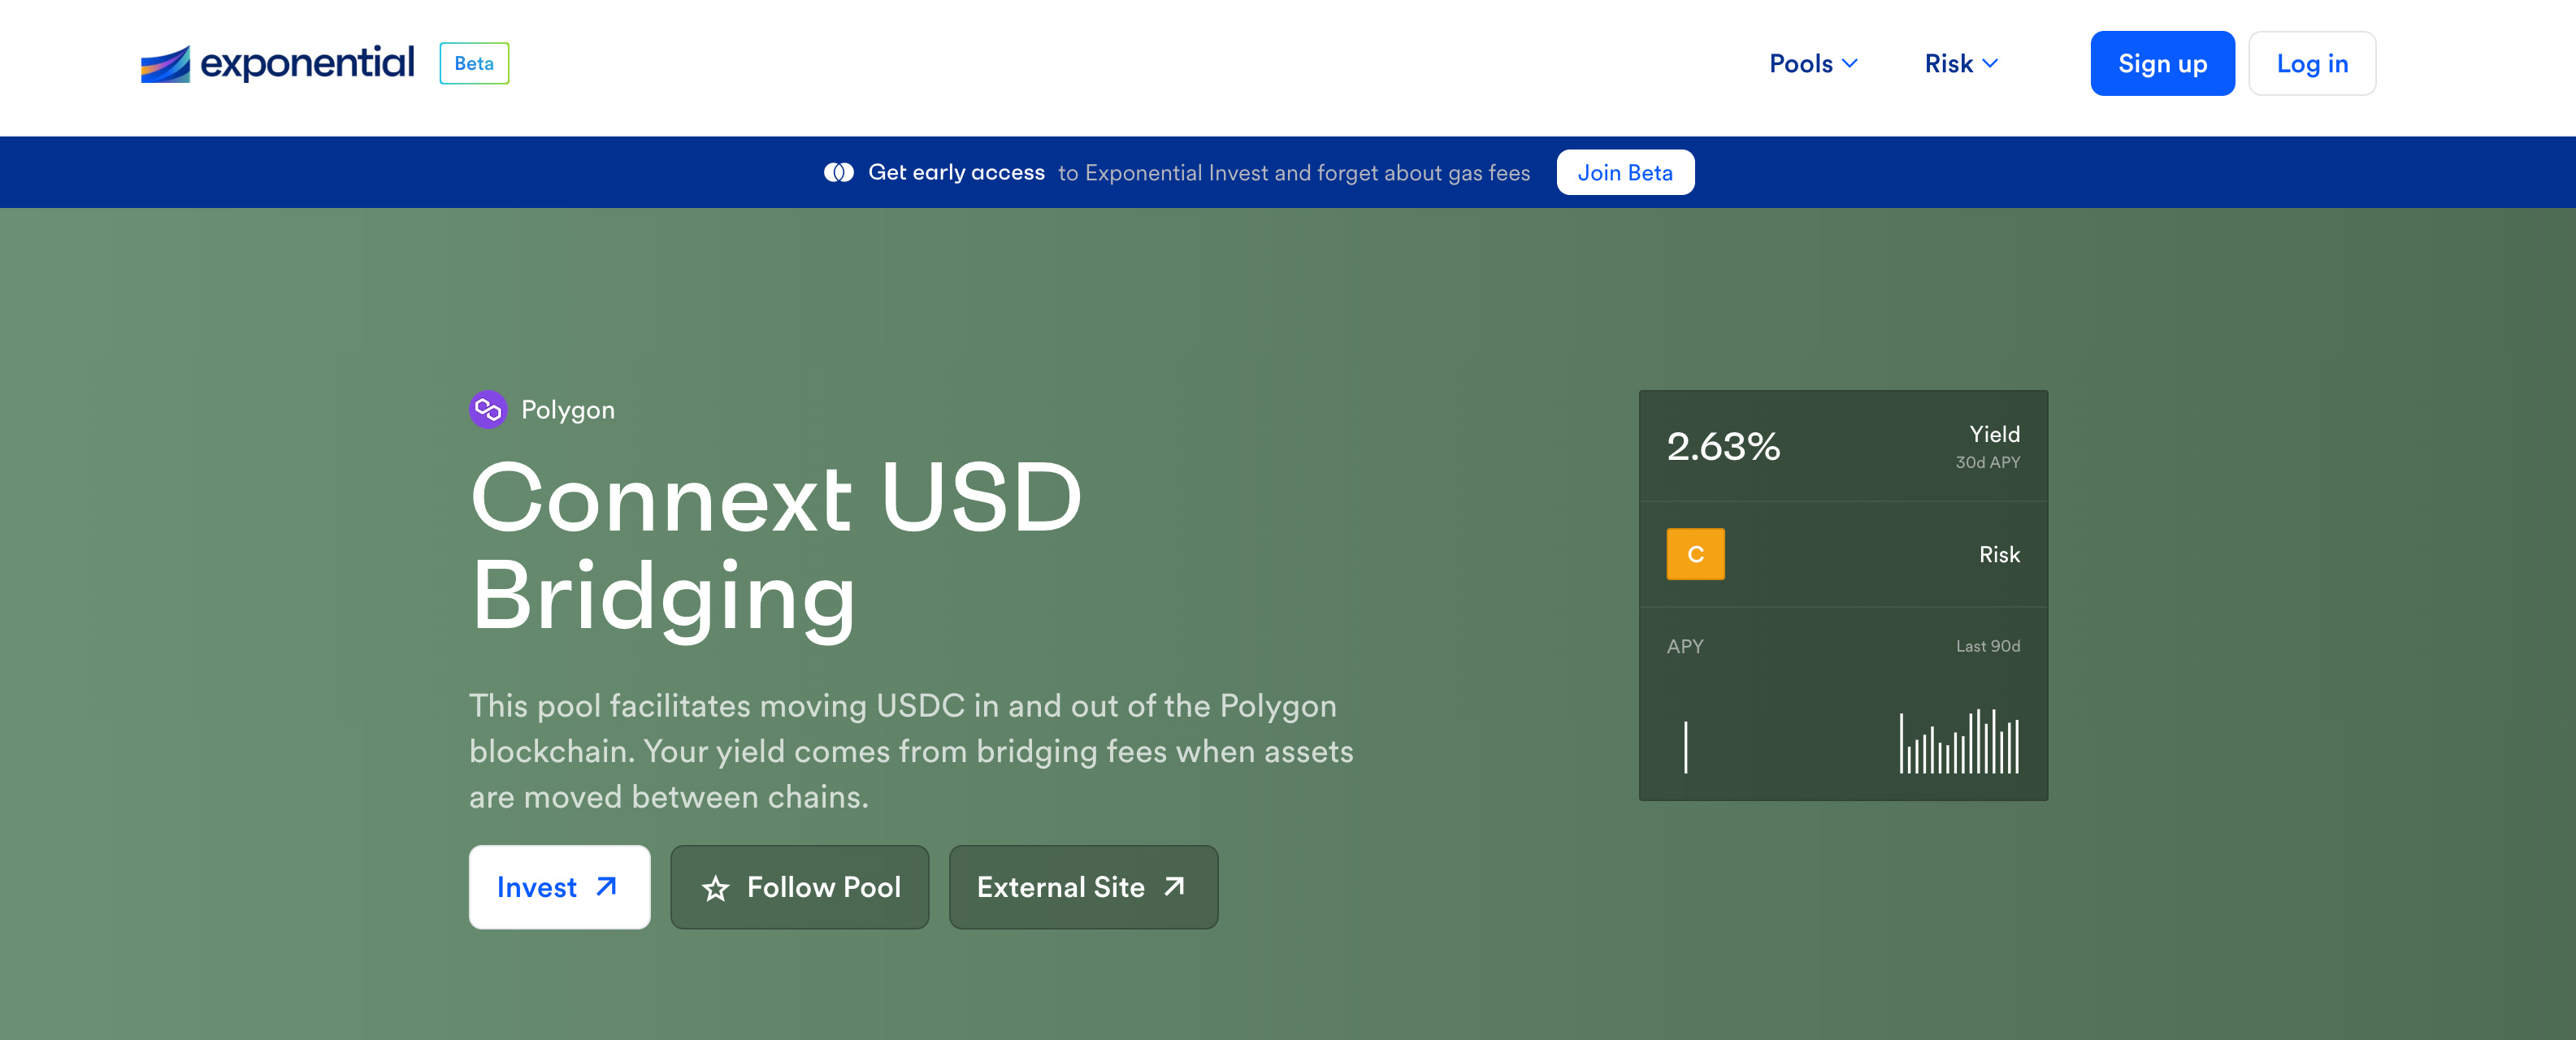The width and height of the screenshot is (2576, 1040).
Task: Open the Pools navigation menu
Action: (1801, 63)
